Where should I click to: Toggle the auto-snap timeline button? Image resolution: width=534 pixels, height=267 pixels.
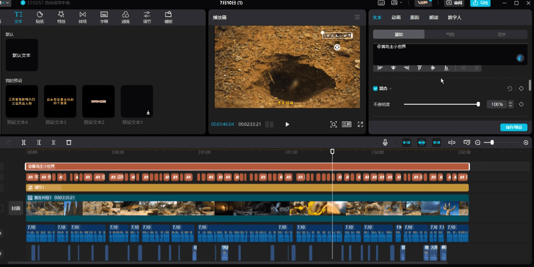click(x=421, y=142)
